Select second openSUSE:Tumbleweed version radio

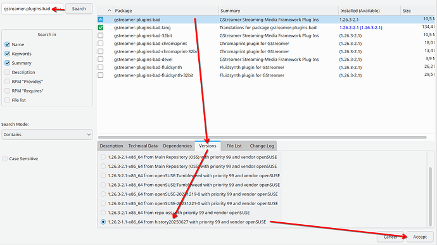103,185
